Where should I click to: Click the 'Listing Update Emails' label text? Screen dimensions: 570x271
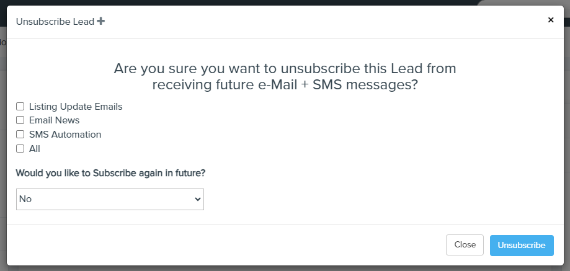(x=76, y=107)
